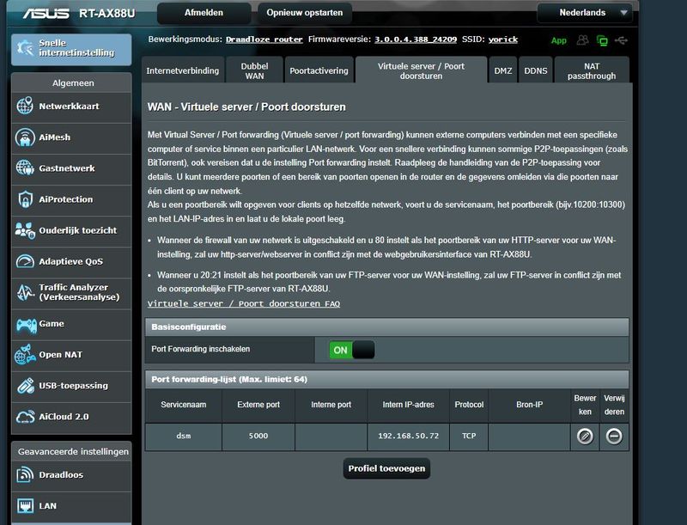Open the AiCloud 2.0 cloud icon
687x525 pixels.
[x=25, y=417]
